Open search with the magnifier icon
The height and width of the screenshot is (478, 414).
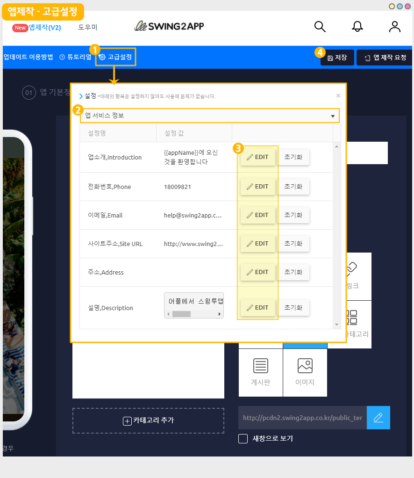click(x=320, y=27)
